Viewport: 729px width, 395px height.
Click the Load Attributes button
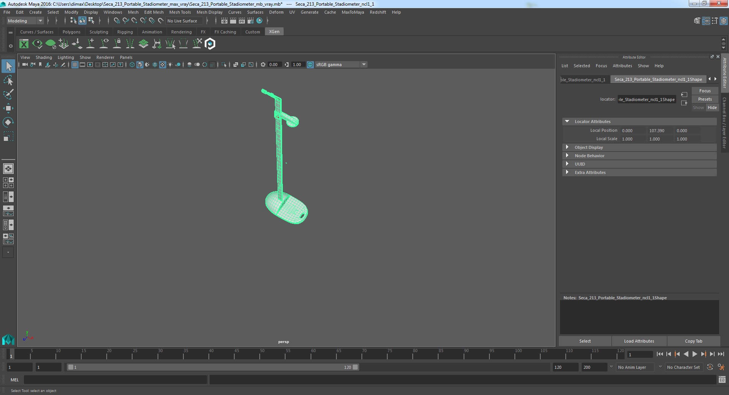[639, 341]
